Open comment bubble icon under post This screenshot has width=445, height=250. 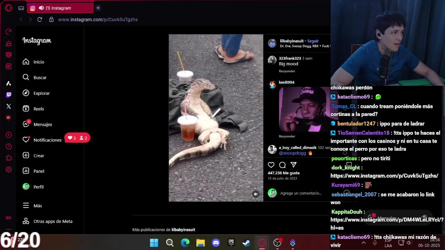click(x=282, y=165)
